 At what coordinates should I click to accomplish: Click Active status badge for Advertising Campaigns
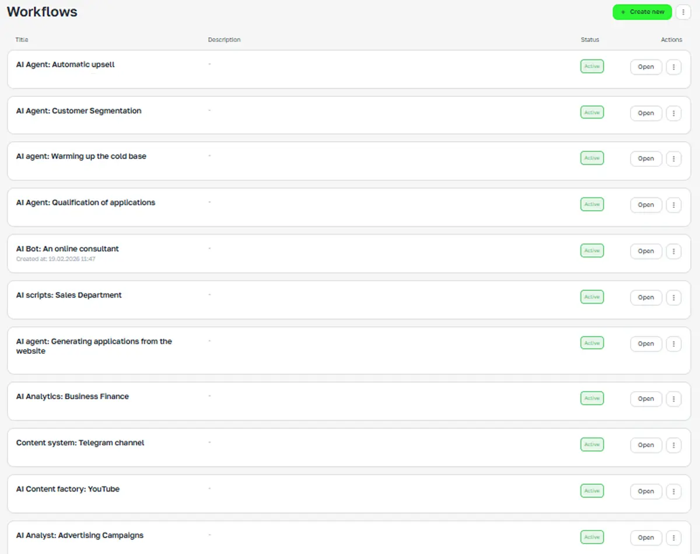tap(591, 537)
